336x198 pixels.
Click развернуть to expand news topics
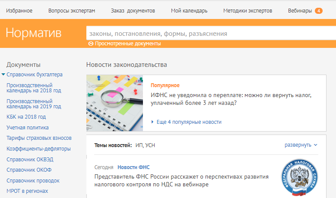click(298, 145)
